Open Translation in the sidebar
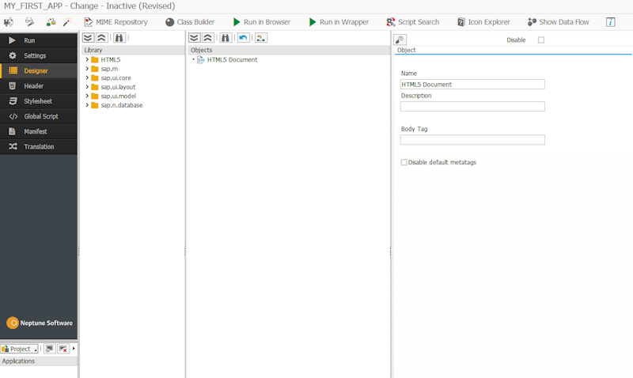Image resolution: width=633 pixels, height=378 pixels. pyautogui.click(x=38, y=146)
